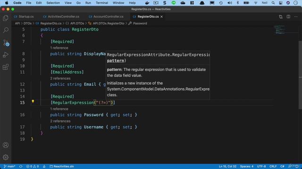Image resolution: width=302 pixels, height=169 pixels.
Task: Open the Search view in activity bar
Action: point(6,30)
